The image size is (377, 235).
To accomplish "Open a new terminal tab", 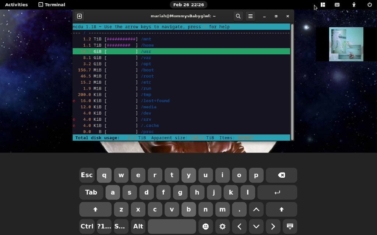I will 79,16.
